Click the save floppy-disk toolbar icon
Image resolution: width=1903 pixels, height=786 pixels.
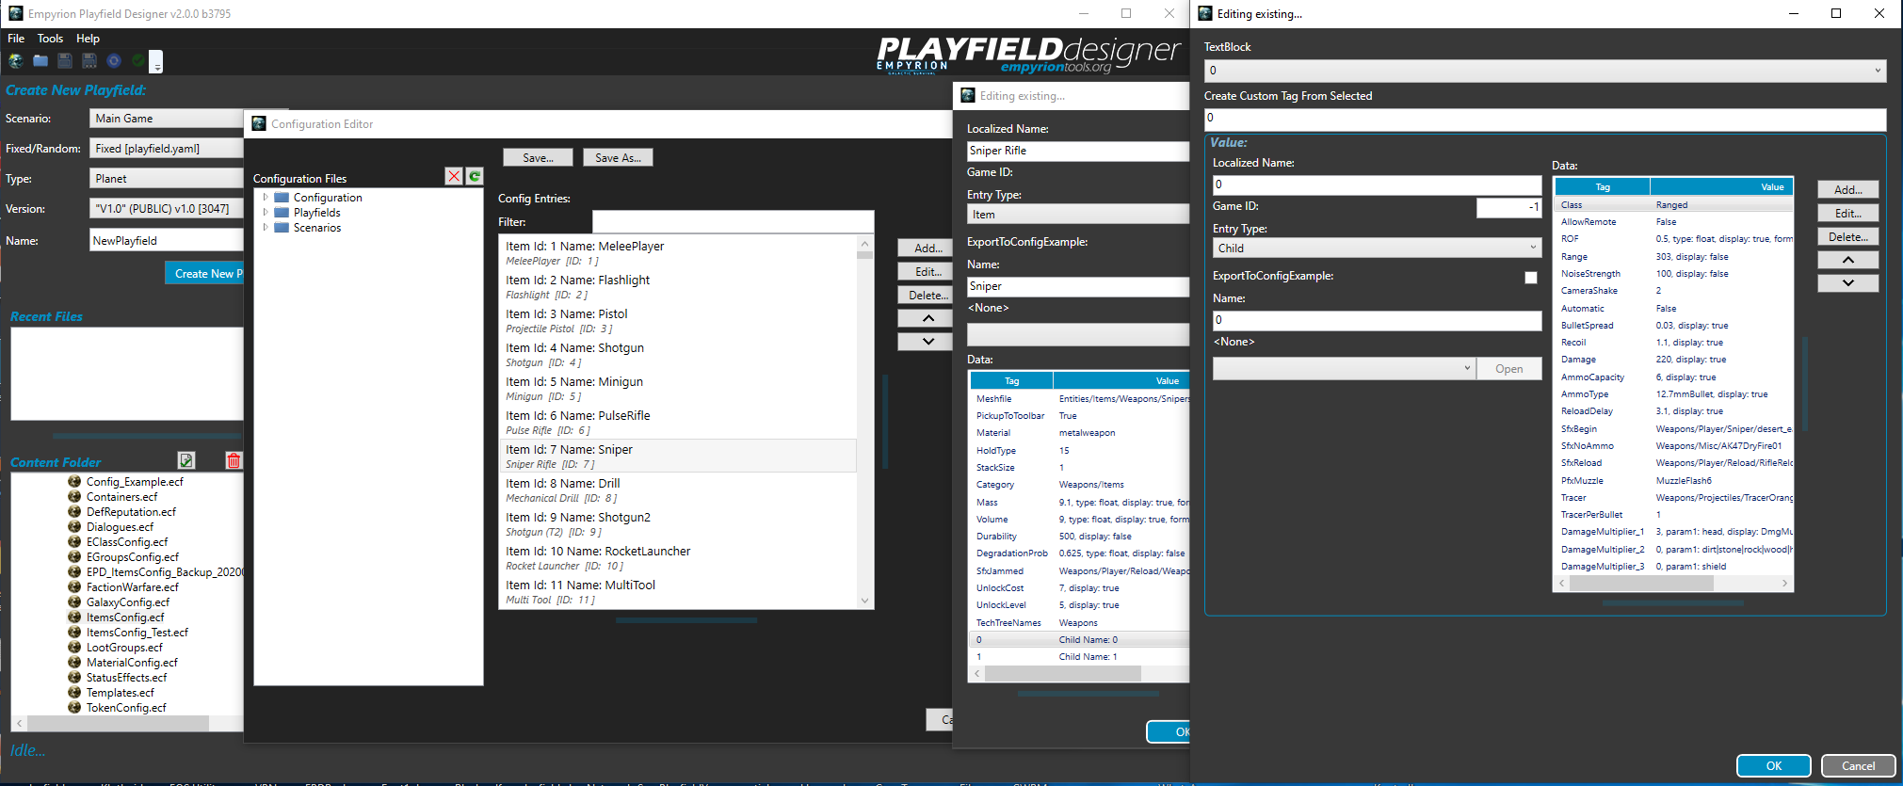[65, 60]
